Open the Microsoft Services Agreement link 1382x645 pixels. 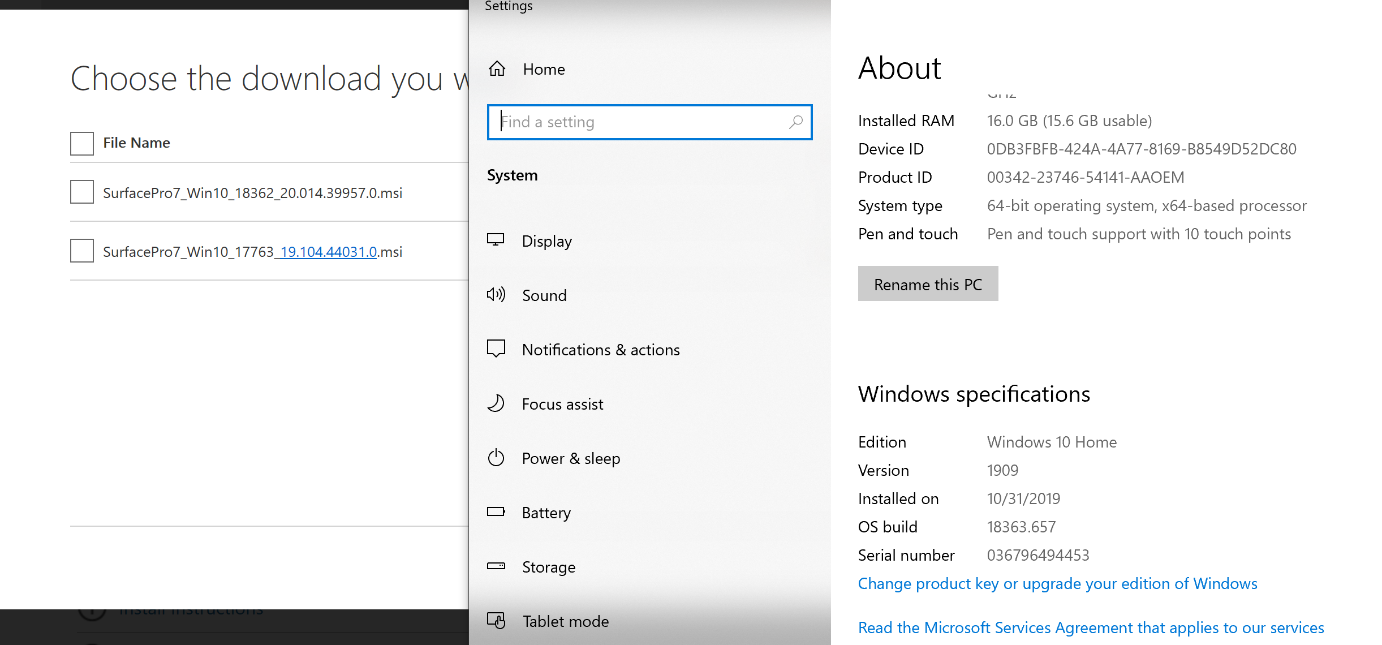coord(1091,627)
